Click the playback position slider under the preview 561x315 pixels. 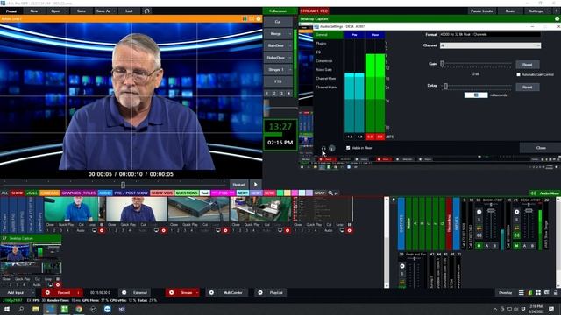coord(123,185)
